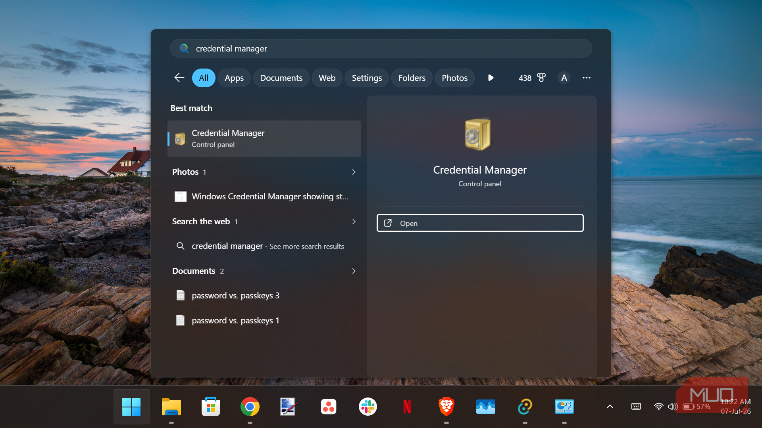Open credential manager See more search results
Screen dimensions: 762x428
[264, 246]
